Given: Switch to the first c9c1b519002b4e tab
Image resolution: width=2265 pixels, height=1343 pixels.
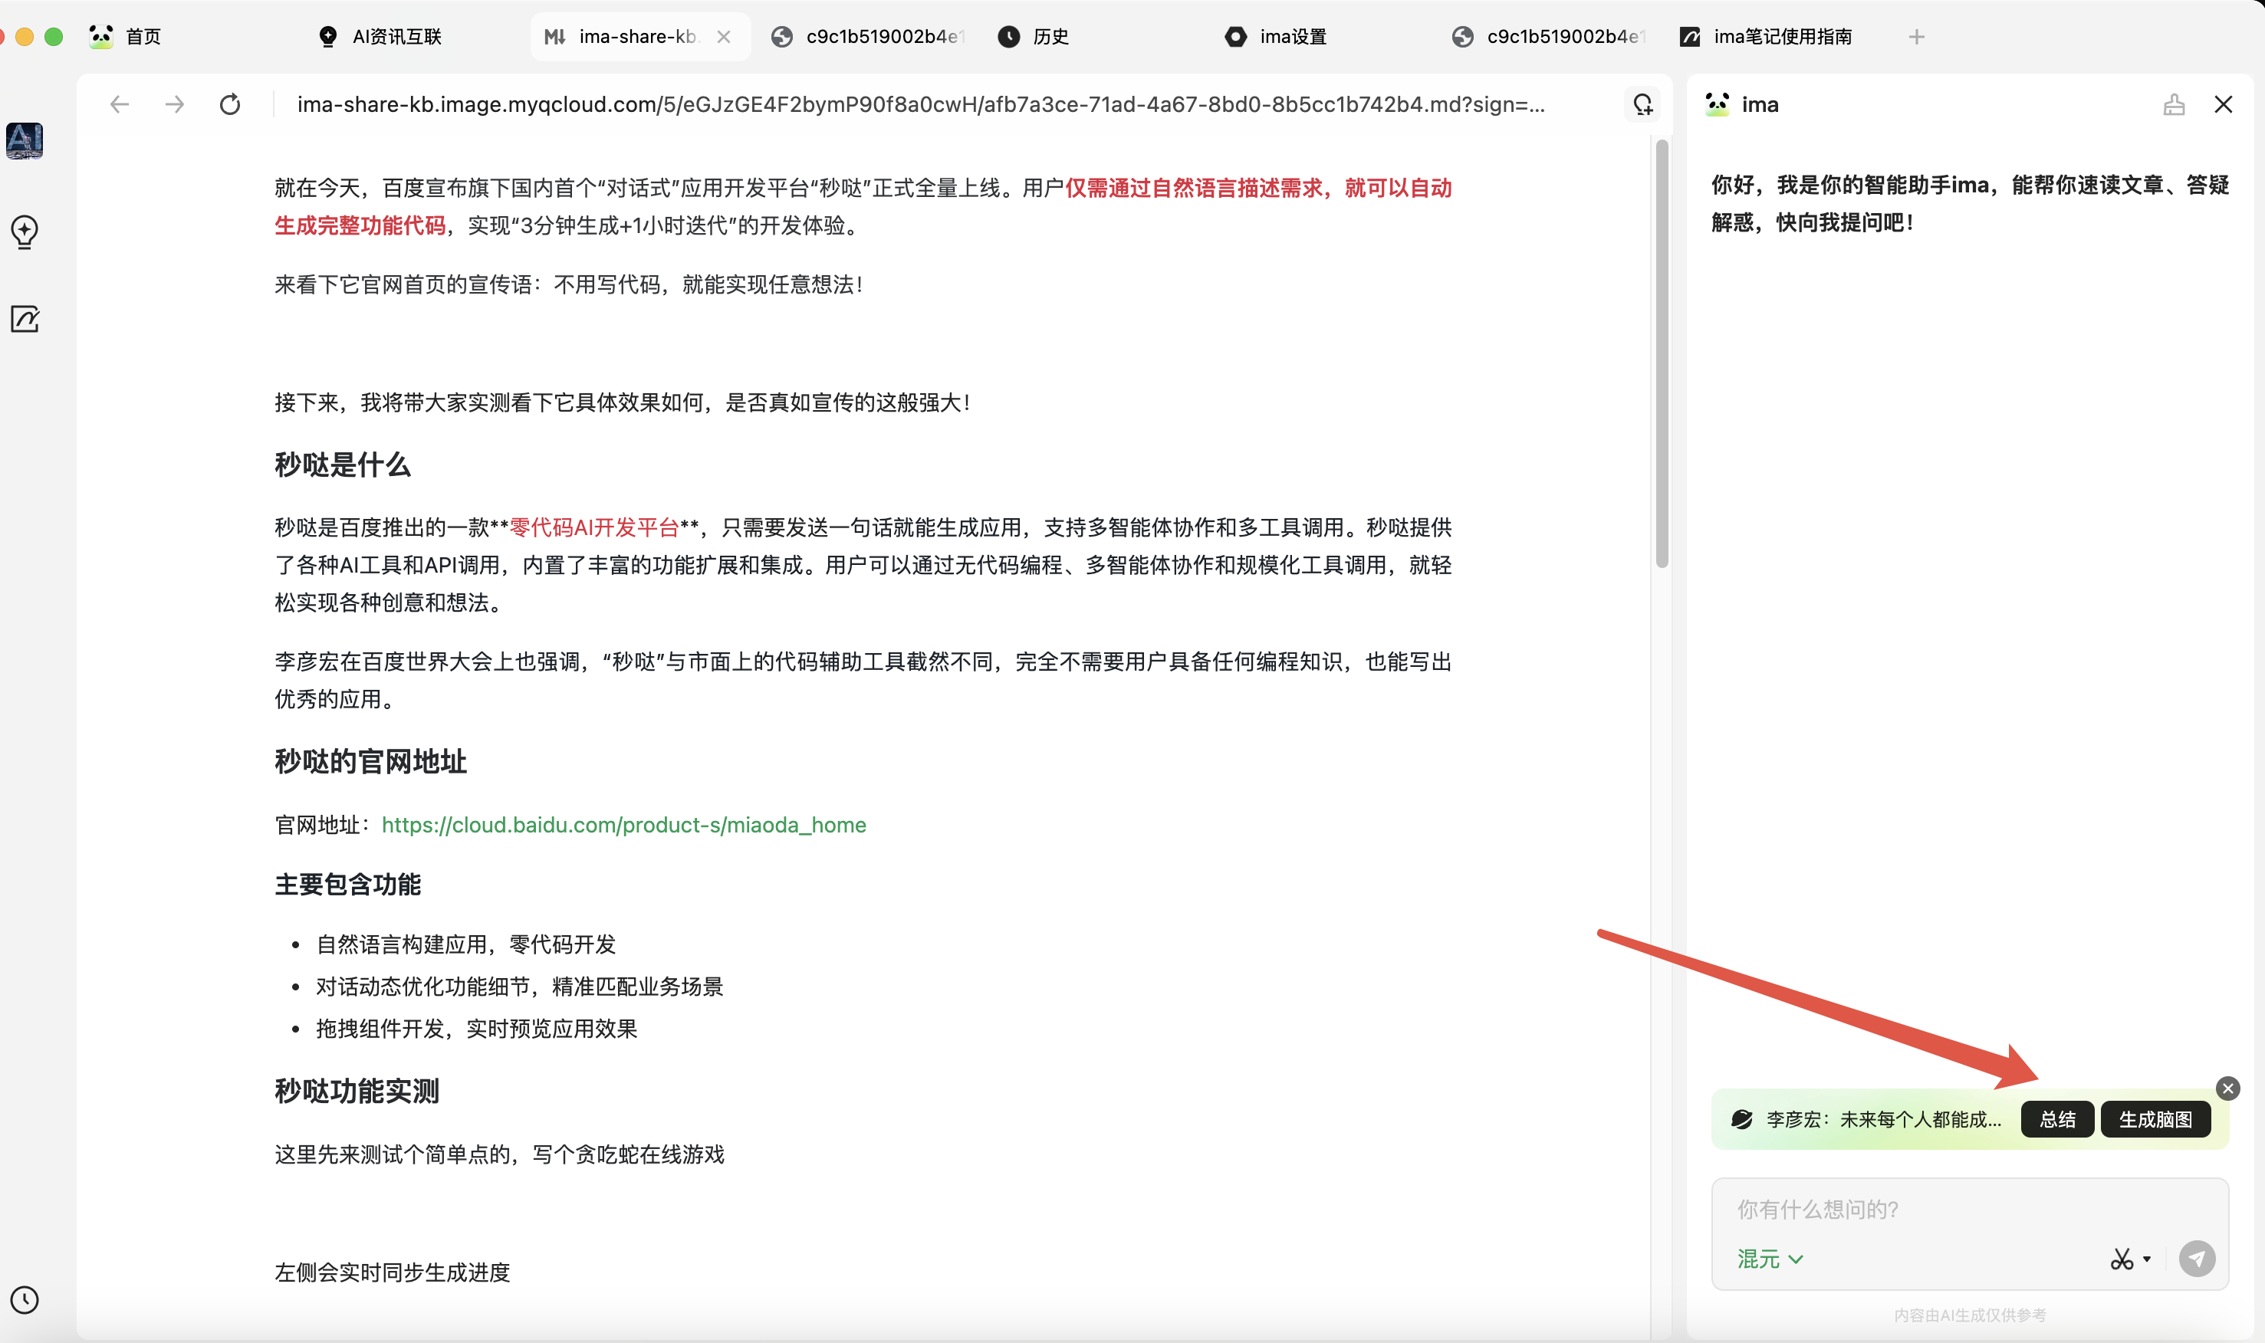Looking at the screenshot, I should point(869,36).
